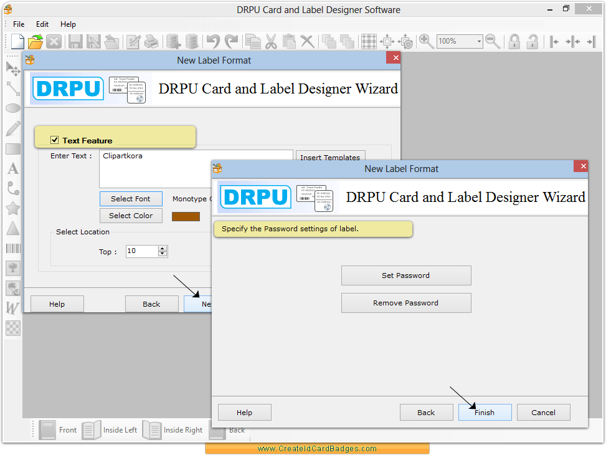This screenshot has height=455, width=606.
Task: Click Help in the Text Feature wizard
Action: pos(57,304)
